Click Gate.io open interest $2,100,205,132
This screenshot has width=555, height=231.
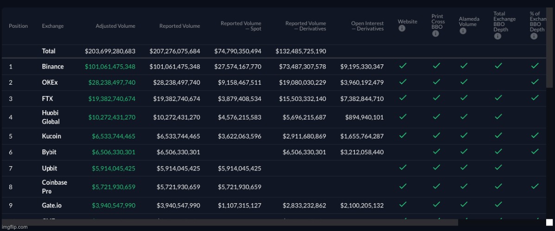362,205
